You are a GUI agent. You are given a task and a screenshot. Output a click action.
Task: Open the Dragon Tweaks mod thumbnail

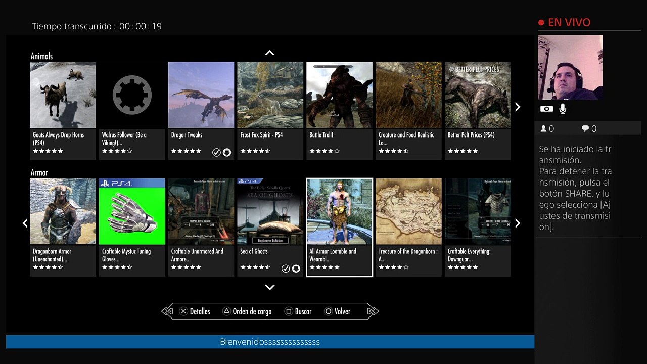click(x=201, y=95)
